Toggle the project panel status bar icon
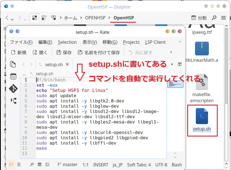Image resolution: width=231 pixels, height=170 pixels. tap(40, 164)
